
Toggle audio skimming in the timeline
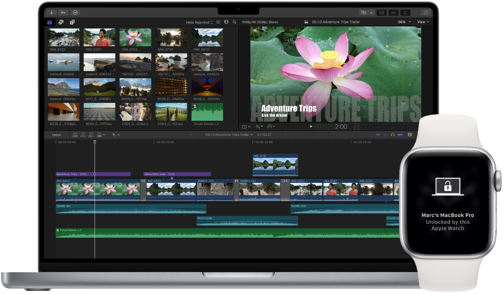[386, 135]
